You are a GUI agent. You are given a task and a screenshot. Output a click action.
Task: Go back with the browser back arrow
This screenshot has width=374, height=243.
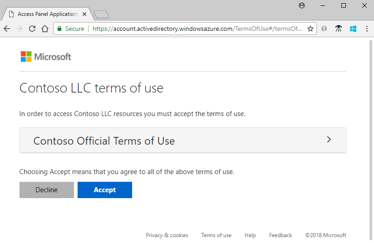pyautogui.click(x=7, y=29)
